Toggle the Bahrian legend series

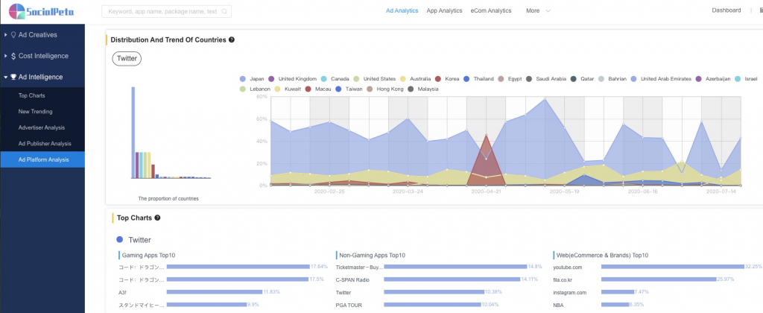612,79
